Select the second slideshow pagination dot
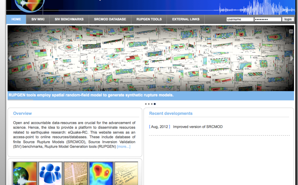The height and width of the screenshot is (185, 298). pos(149,104)
